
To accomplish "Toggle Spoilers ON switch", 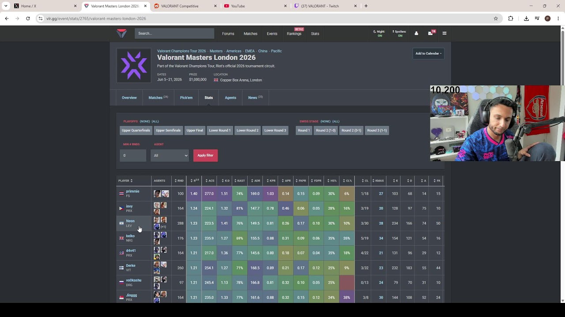I will pos(399,33).
